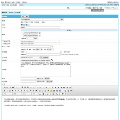Click the title text input field
The height and width of the screenshot is (120, 120).
coord(40,20)
